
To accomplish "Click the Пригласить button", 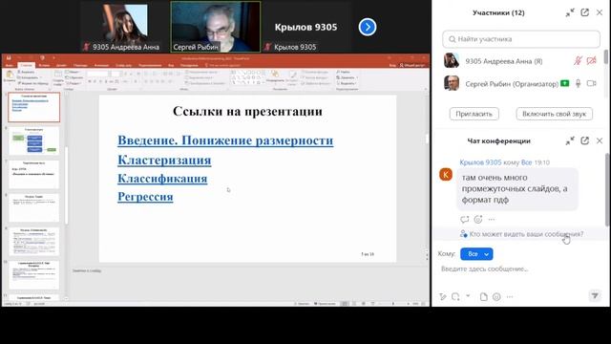I will point(474,114).
